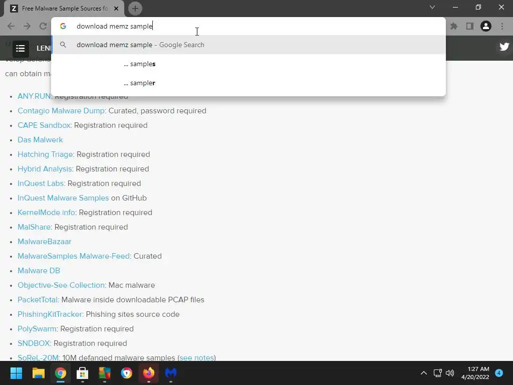Select the Free Malware Sample Sources tab
This screenshot has width=513, height=385.
coord(64,9)
